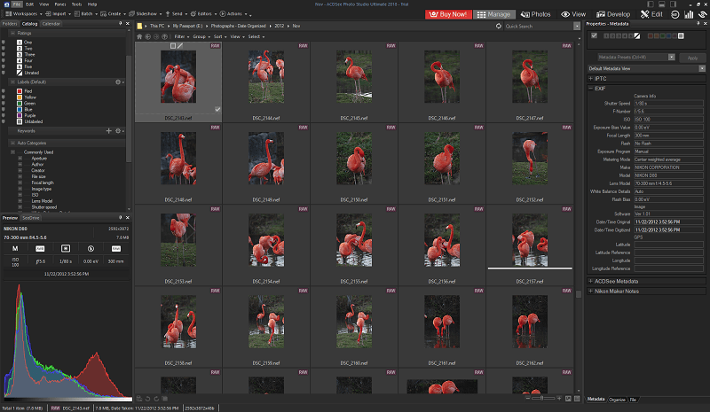
Task: Set blue color label in Properties pane
Action: [x=669, y=35]
